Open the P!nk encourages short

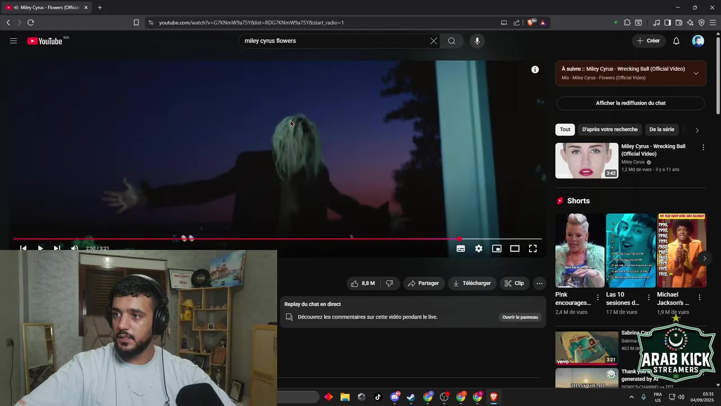pos(580,250)
